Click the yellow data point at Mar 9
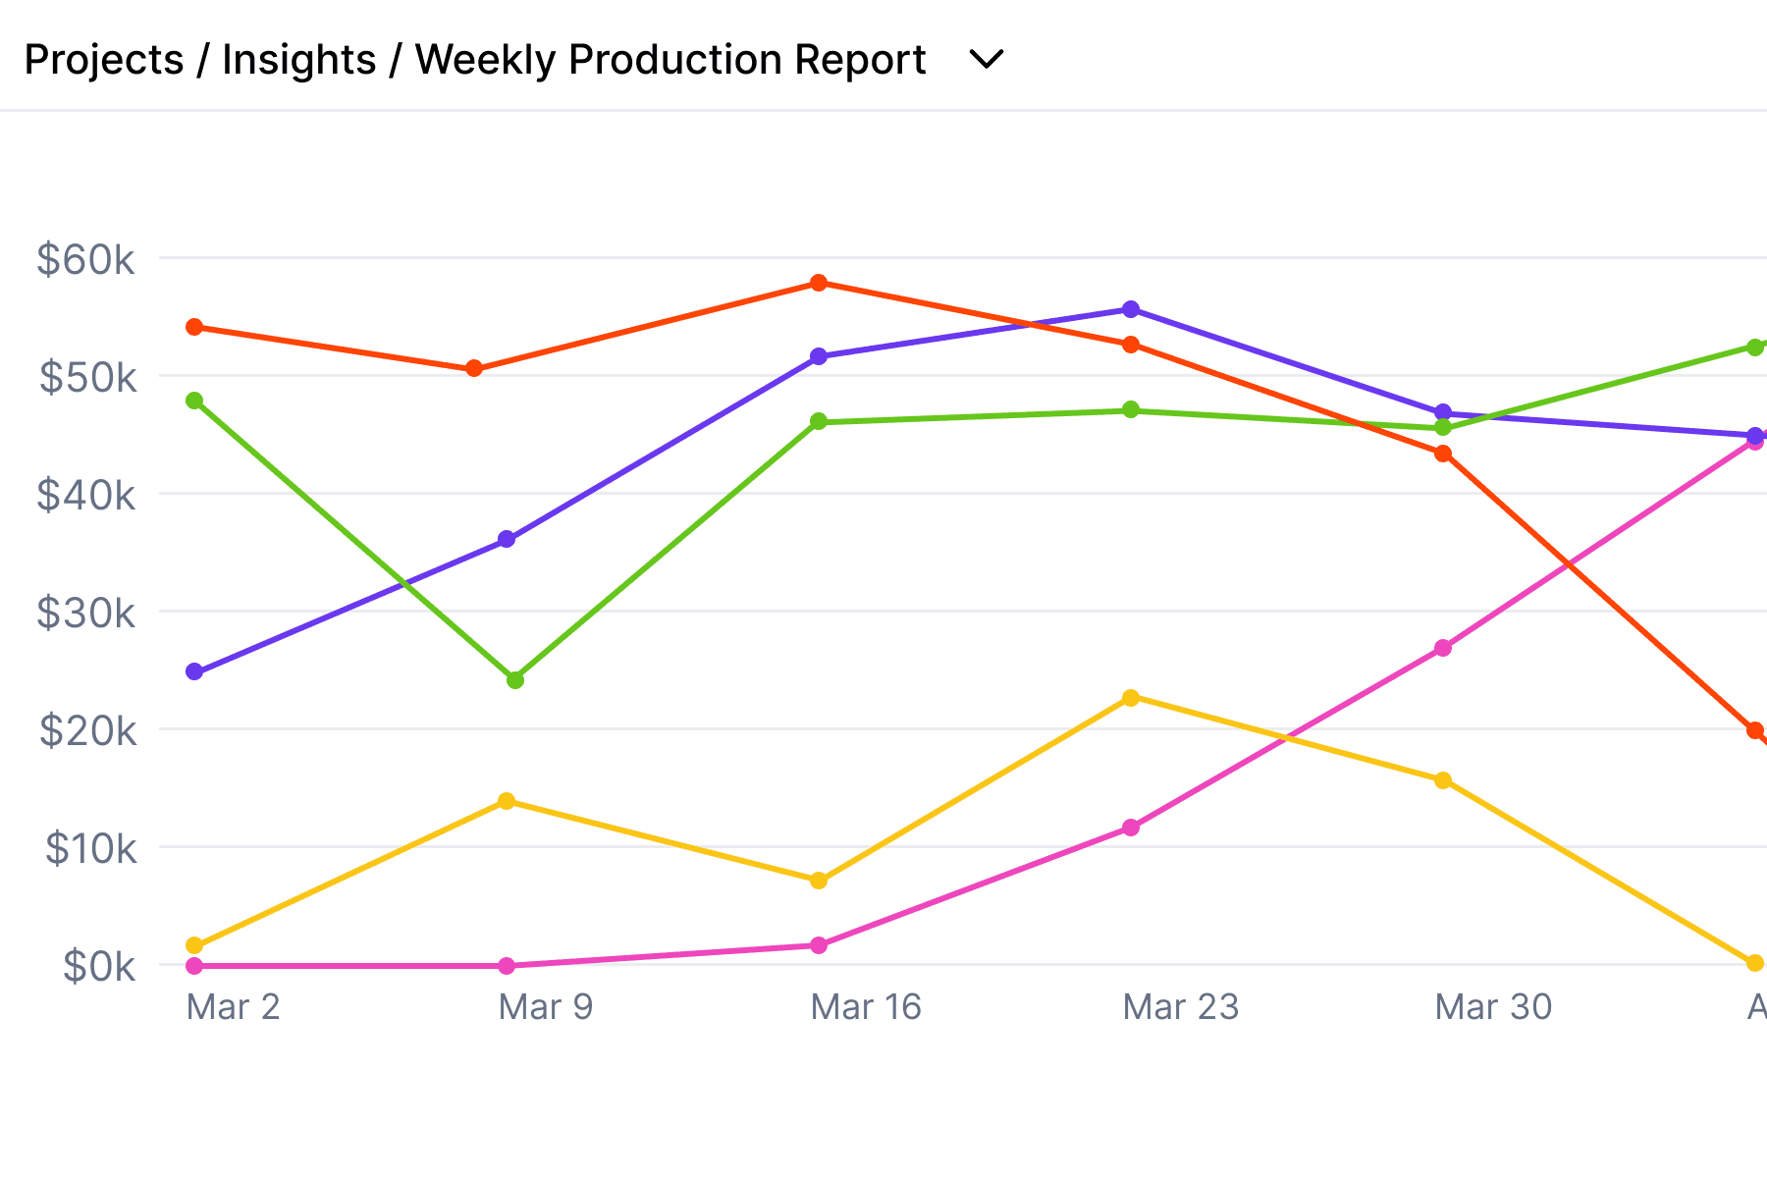 click(507, 801)
